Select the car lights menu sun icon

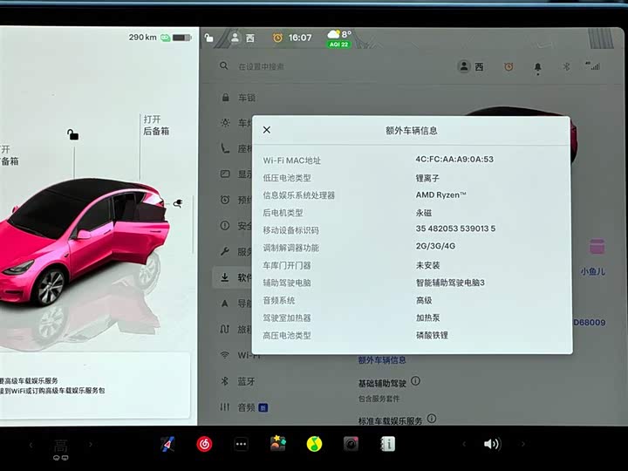(x=226, y=123)
